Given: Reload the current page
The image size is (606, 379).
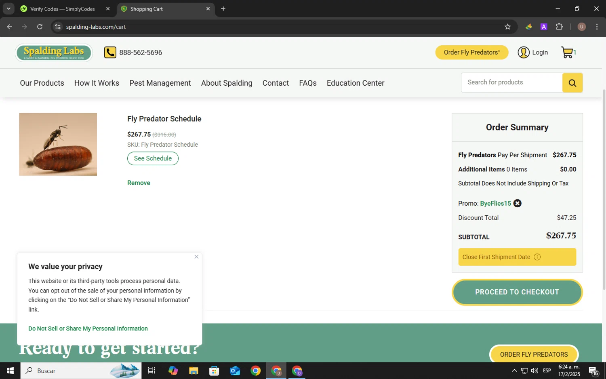Looking at the screenshot, I should (x=40, y=27).
